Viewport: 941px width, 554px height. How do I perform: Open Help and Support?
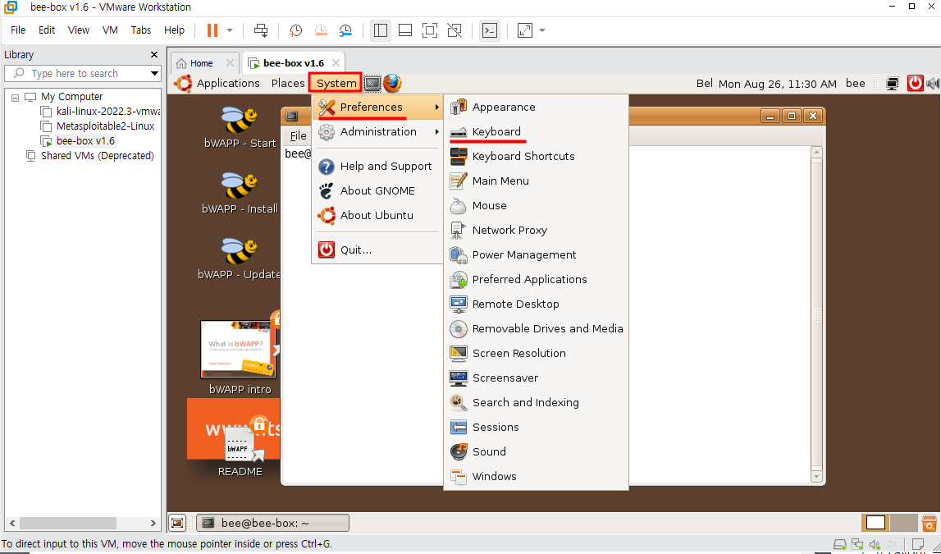click(378, 167)
